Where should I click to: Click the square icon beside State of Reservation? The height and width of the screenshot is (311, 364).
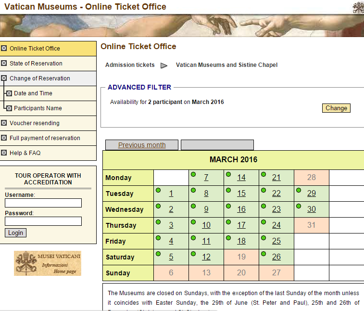pos(4,63)
